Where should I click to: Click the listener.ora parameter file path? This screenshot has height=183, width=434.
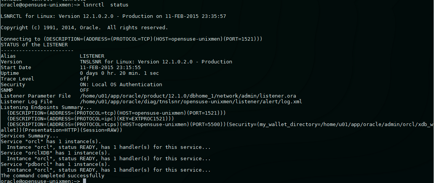coord(188,96)
